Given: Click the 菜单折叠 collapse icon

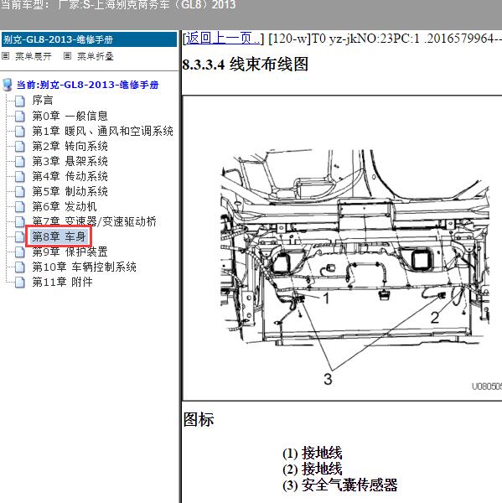Looking at the screenshot, I should (67, 56).
